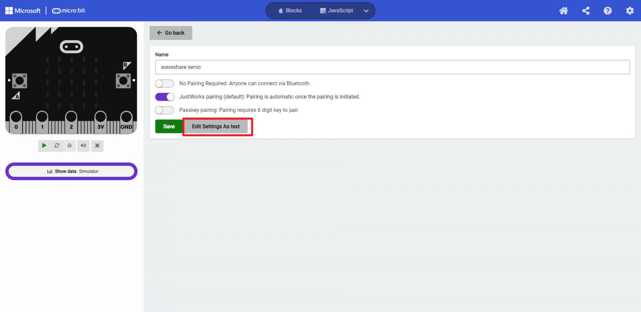The width and height of the screenshot is (641, 312).
Task: Click the "Passkey pairing" description text
Action: (239, 110)
